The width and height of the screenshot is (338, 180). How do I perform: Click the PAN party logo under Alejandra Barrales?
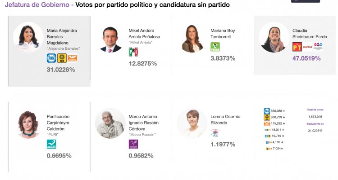pyautogui.click(x=51, y=58)
